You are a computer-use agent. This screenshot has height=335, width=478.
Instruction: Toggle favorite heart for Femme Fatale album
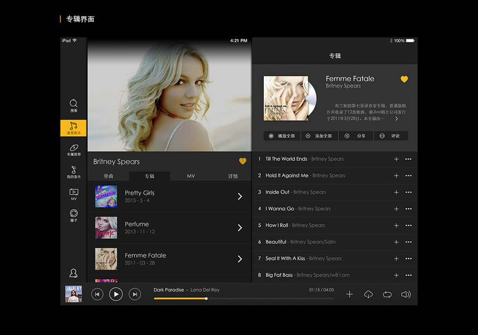point(404,79)
